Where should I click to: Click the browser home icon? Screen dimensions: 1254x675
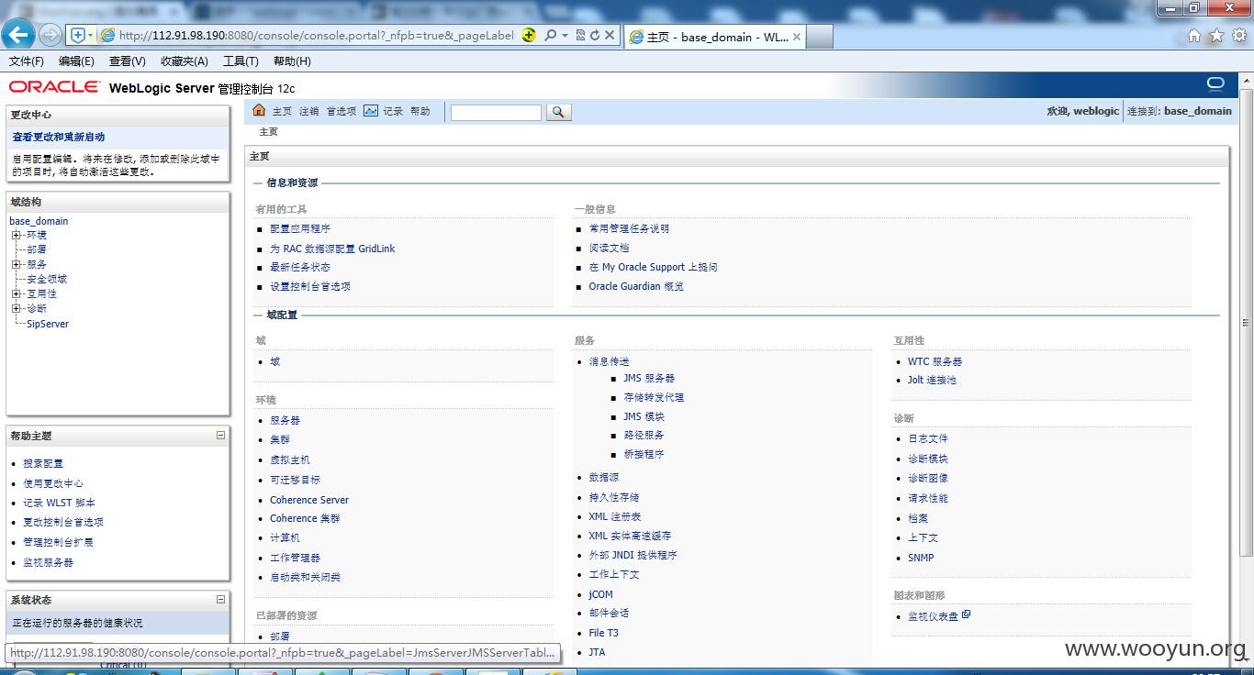click(1194, 36)
